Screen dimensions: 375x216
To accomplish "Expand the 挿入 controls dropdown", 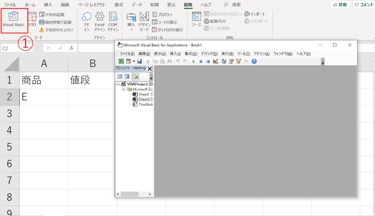I will 131,22.
